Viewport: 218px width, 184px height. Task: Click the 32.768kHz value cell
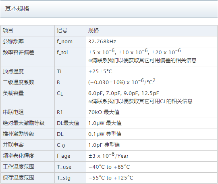click(x=152, y=42)
